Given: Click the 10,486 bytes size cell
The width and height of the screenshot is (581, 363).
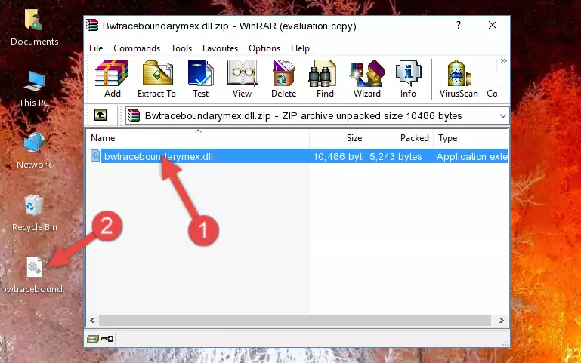Looking at the screenshot, I should point(338,156).
